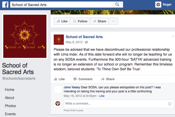175x117 pixels.
Task: Like Jane Vasey's comment
Action: click(101, 96)
